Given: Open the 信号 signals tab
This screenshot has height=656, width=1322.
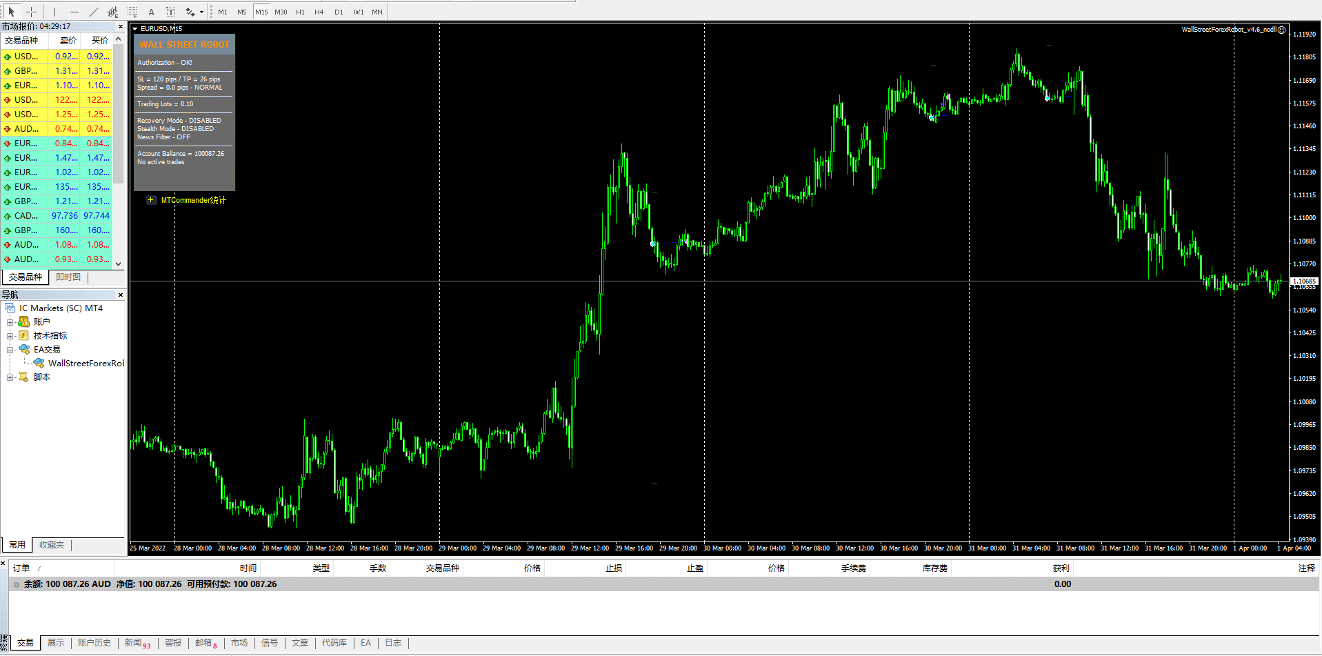Looking at the screenshot, I should (270, 643).
